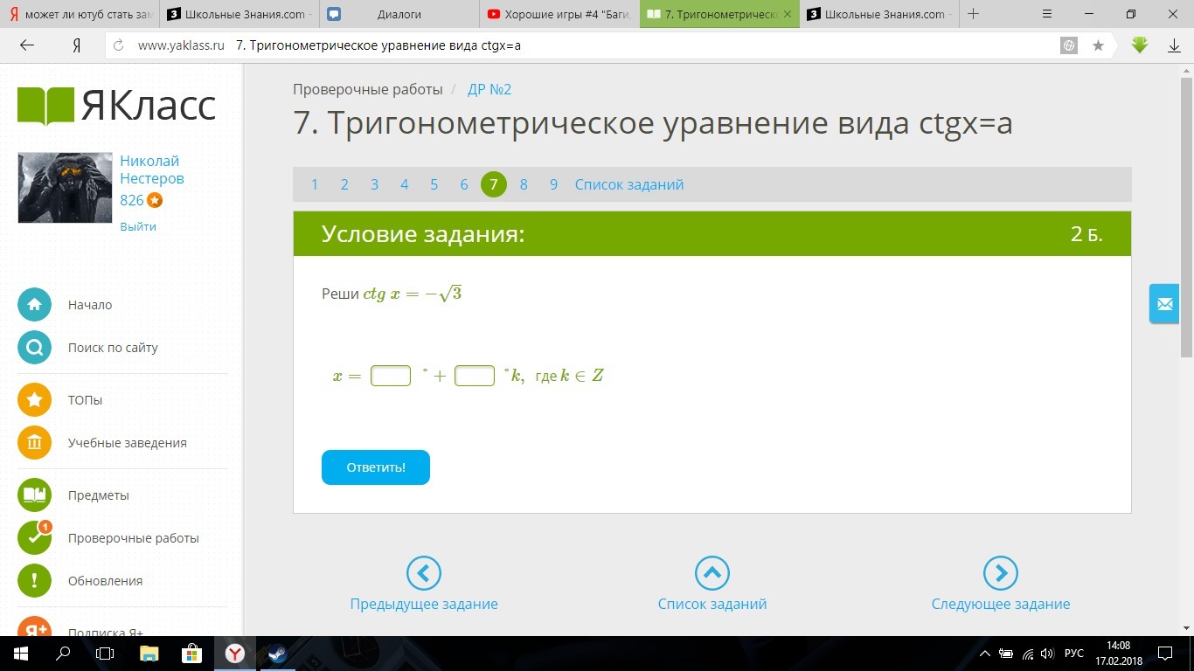Click the Выйти logout link
Screen dimensions: 1194x671
click(x=138, y=226)
